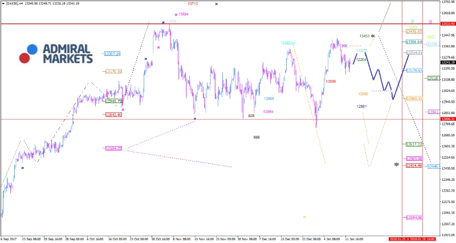Click the magenta 12054.80 price tag
Image resolution: width=456 pixels, height=243 pixels.
tap(414, 218)
